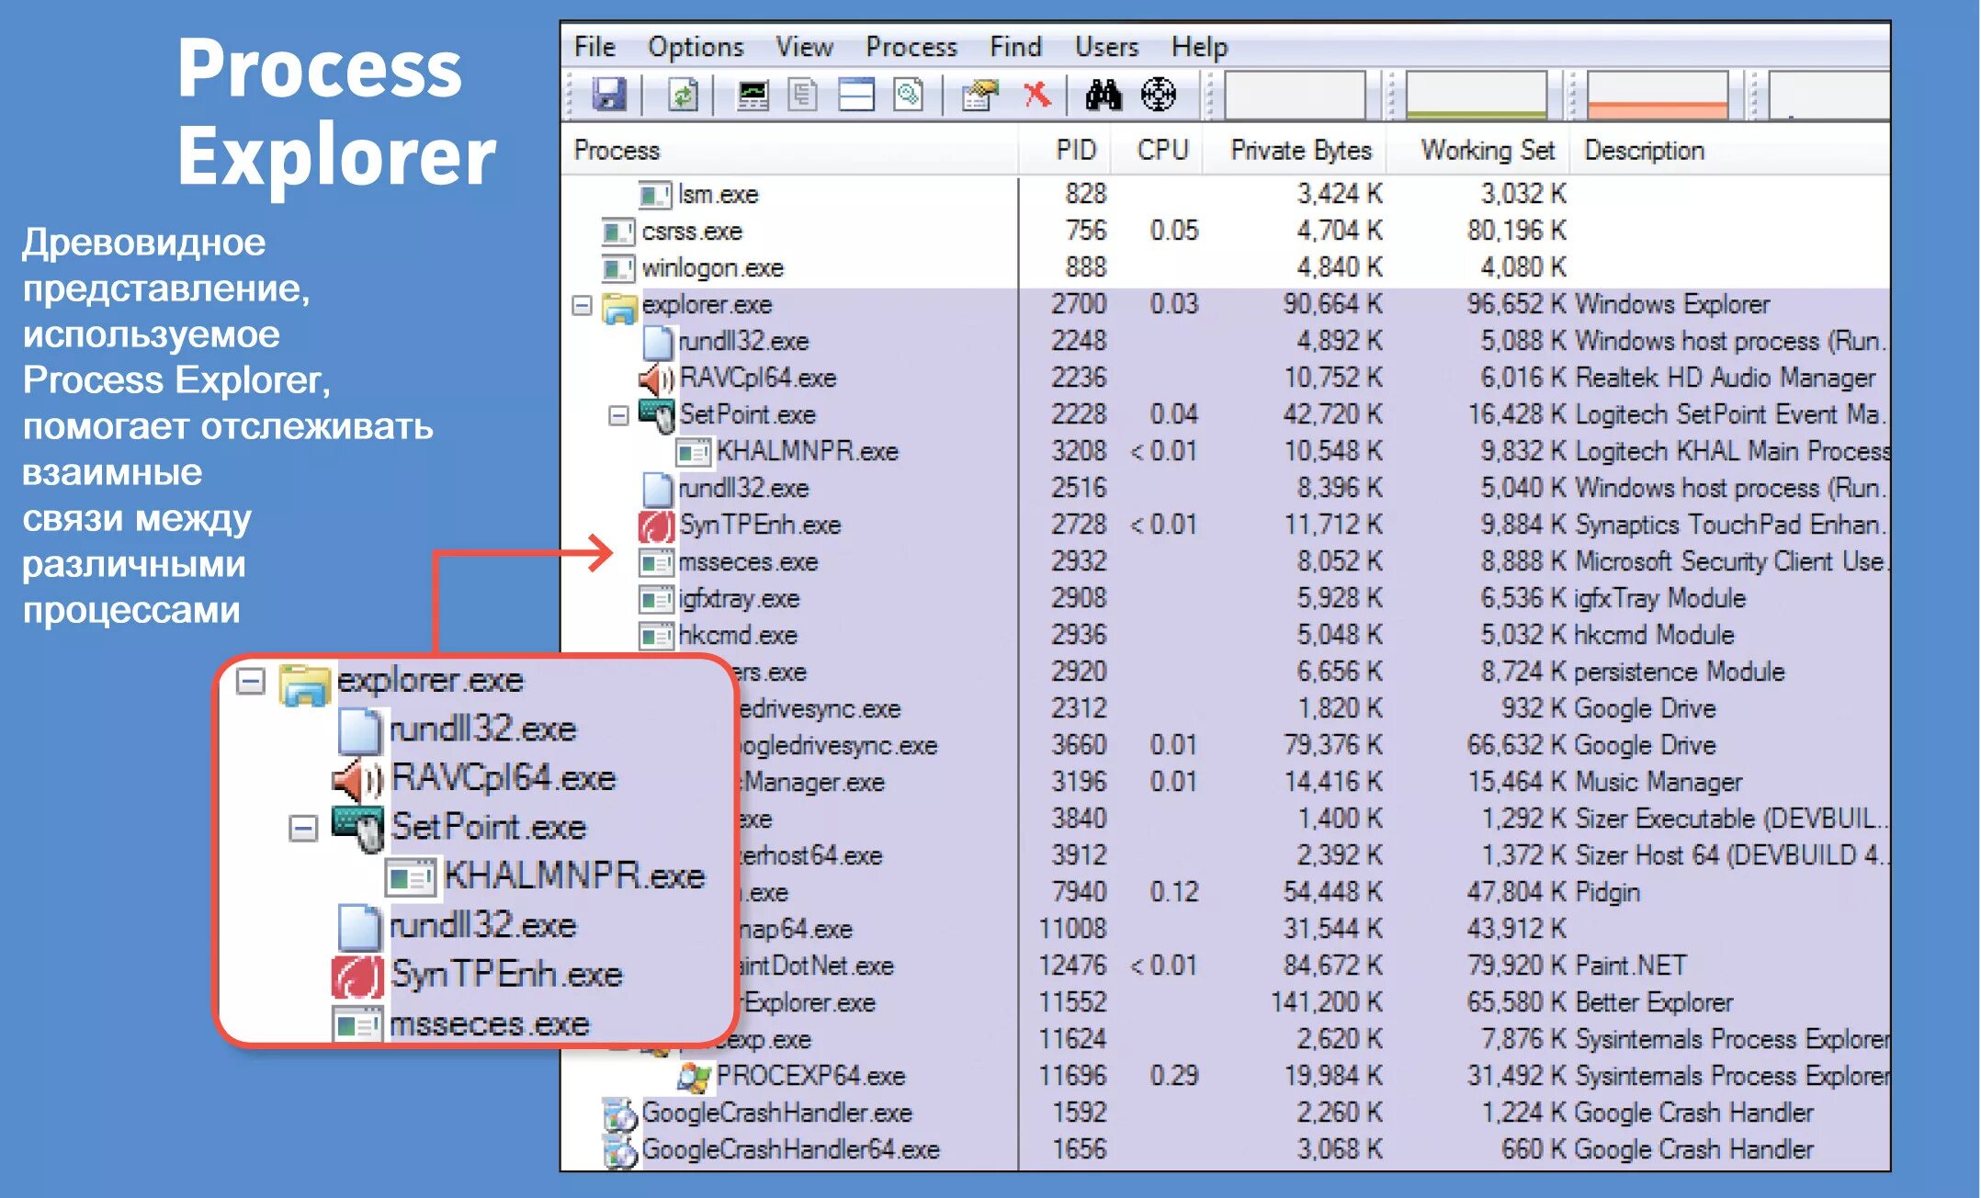
Task: Select Logitech KHAL Main Process description
Action: (1732, 451)
